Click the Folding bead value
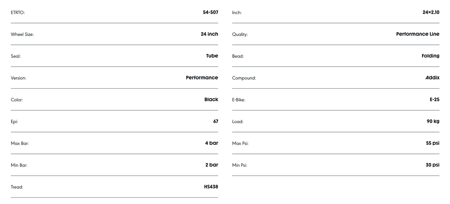Screen dimensions: 450x204 [430, 56]
